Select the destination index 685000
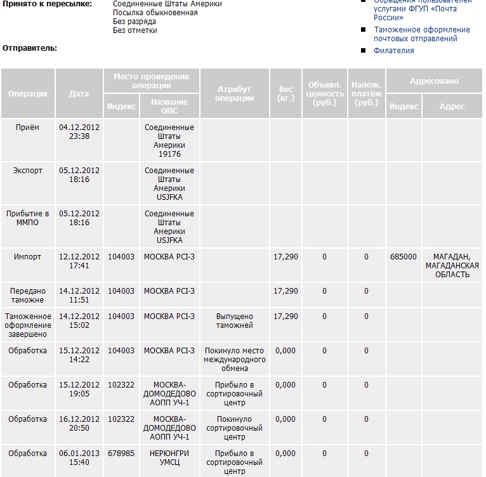This screenshot has width=486, height=477. point(404,257)
